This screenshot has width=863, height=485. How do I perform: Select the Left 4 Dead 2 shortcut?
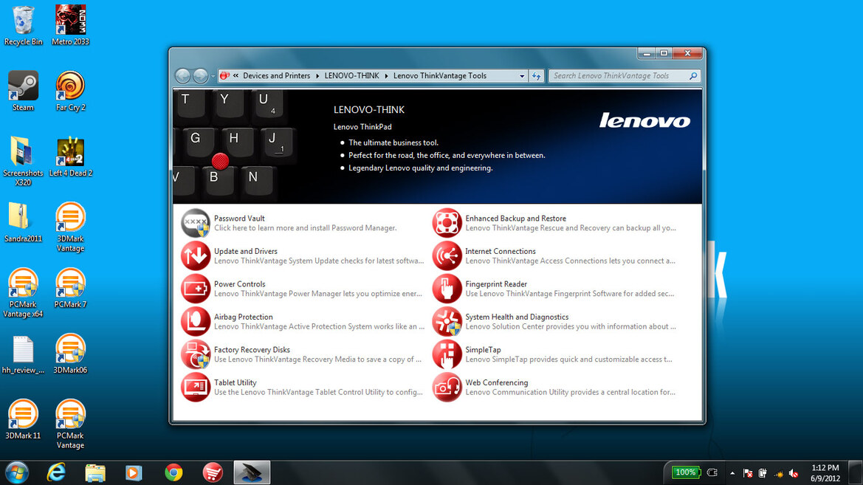(70, 157)
